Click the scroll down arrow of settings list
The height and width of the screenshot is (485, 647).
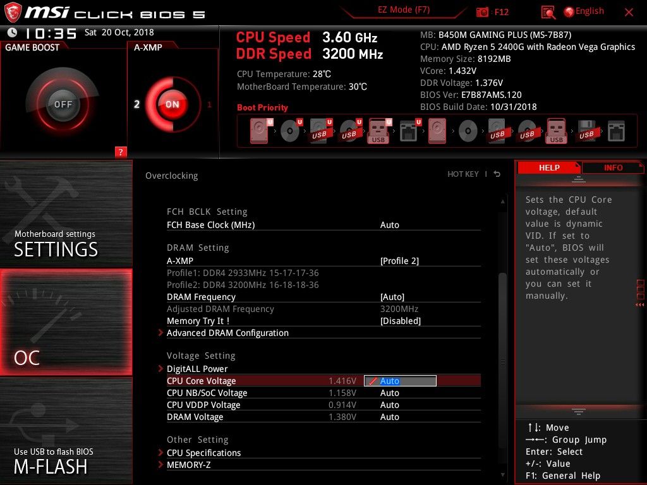pos(502,475)
